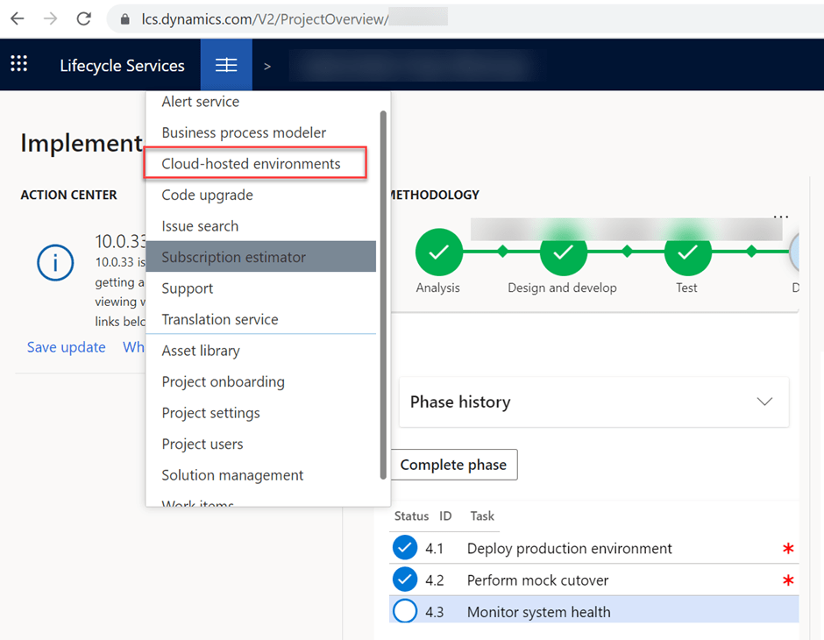The height and width of the screenshot is (640, 824).
Task: Click the Action Center info icon
Action: (x=55, y=262)
